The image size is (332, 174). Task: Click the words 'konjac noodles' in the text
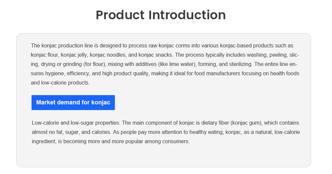108,55
